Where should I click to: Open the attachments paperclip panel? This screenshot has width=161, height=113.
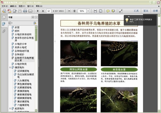pyautogui.click(x=4, y=31)
